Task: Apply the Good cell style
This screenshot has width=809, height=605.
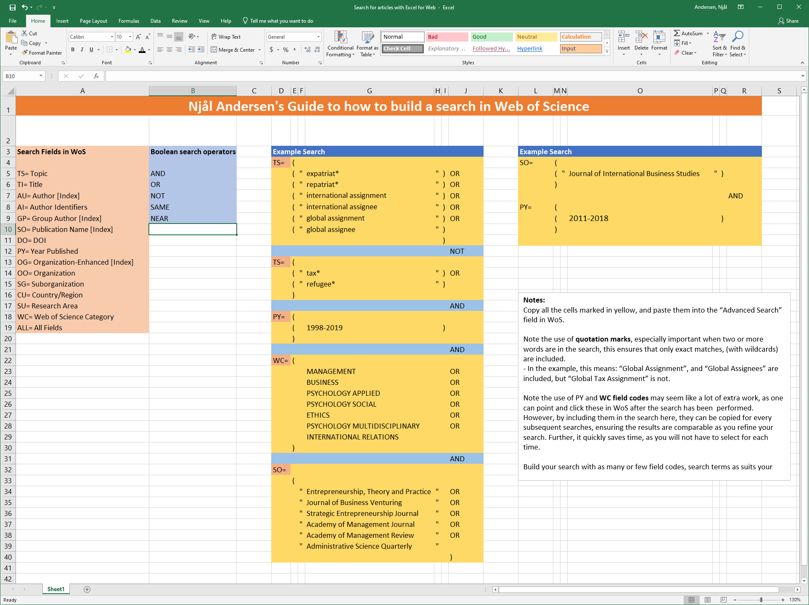Action: point(491,37)
